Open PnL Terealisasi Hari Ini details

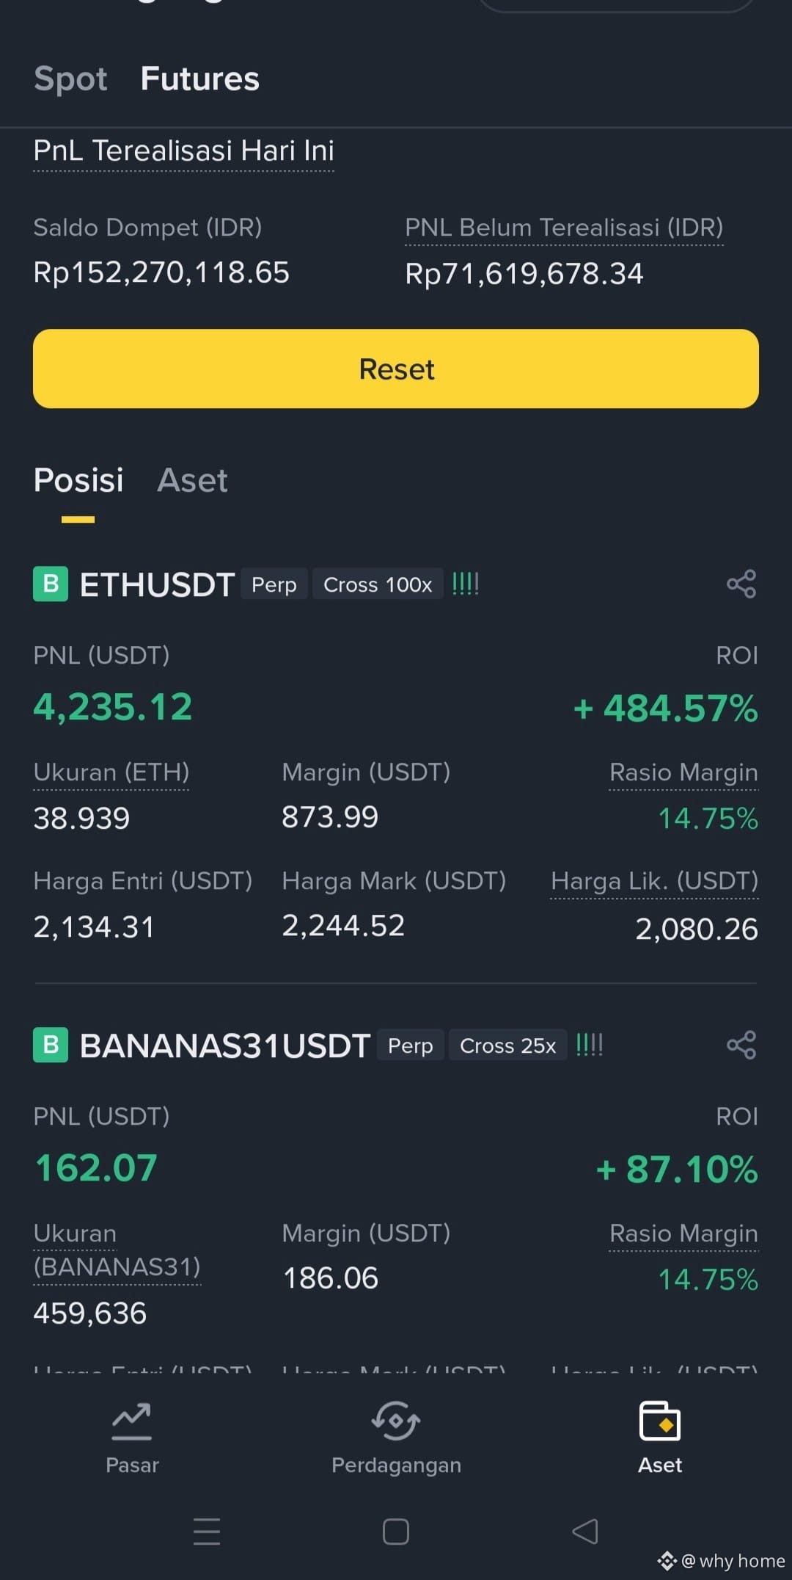point(183,151)
